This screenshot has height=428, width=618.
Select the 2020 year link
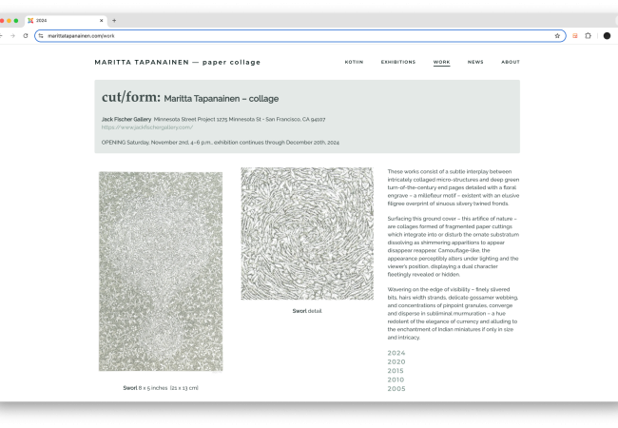[x=396, y=361]
